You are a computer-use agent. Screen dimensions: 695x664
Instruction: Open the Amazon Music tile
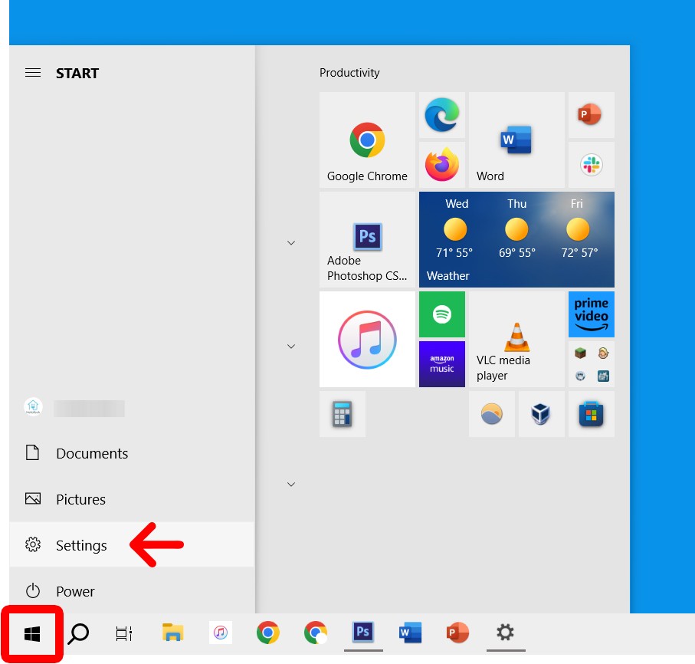[442, 364]
